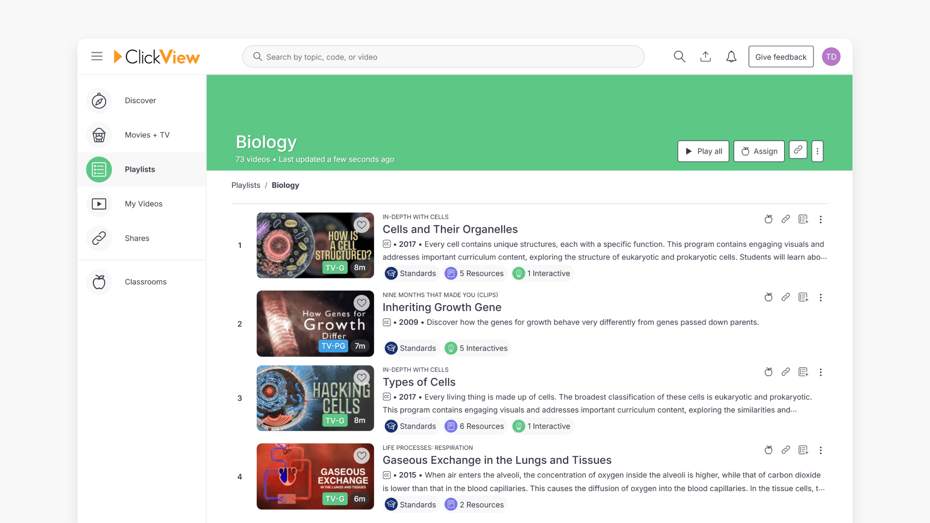Copy the link for "Inheriting Growth Gene"
The height and width of the screenshot is (523, 930).
[786, 297]
